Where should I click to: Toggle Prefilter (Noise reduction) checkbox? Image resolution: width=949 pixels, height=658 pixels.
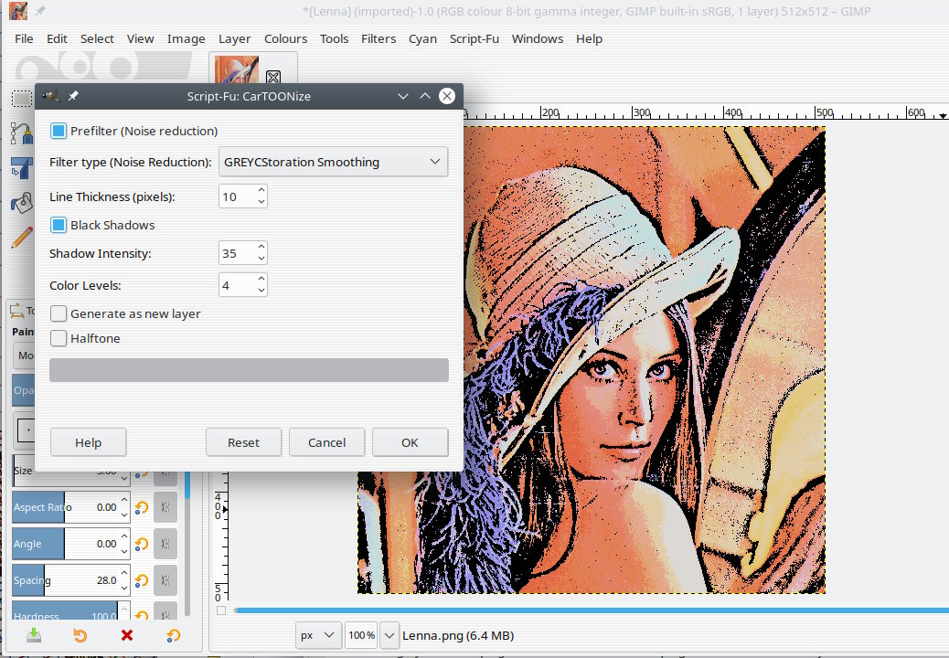pyautogui.click(x=59, y=131)
